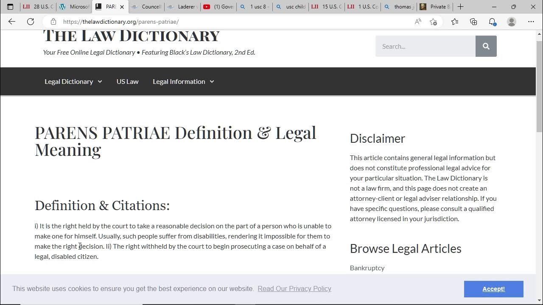Open the Read Aloud feature
Screen dimensions: 543x305
pyautogui.click(x=418, y=22)
